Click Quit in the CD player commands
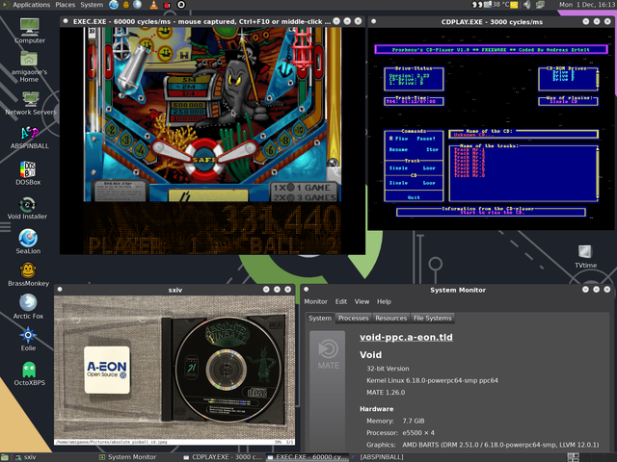 point(413,196)
